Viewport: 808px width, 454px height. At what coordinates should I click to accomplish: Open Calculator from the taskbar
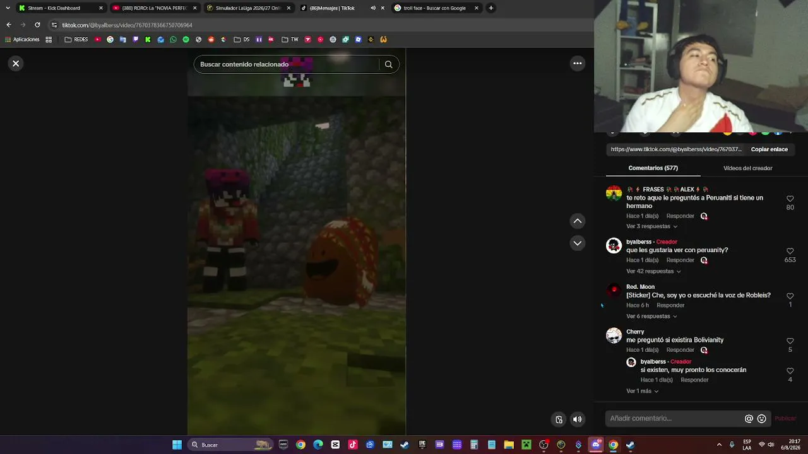[474, 445]
